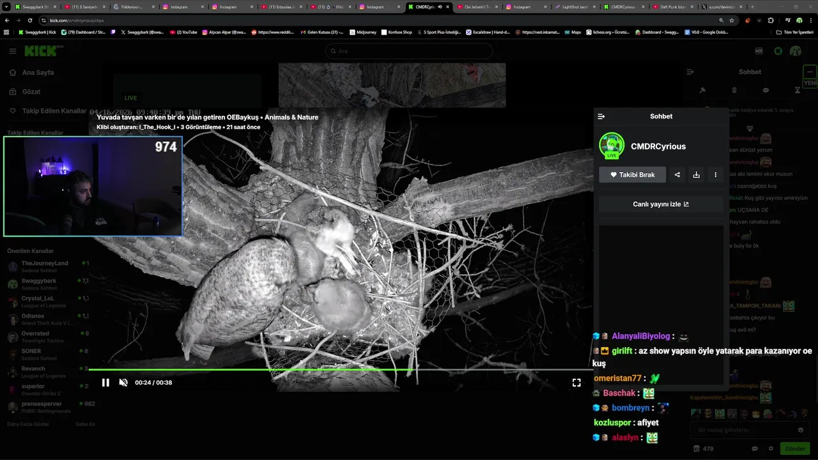Open Excalidraw bookmark

488,32
